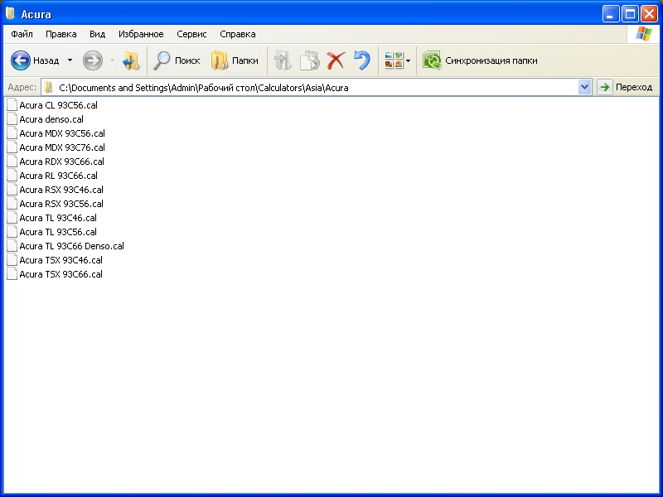Image resolution: width=663 pixels, height=497 pixels.
Task: Click the file icon of Acura denso.cal
Action: pos(12,119)
